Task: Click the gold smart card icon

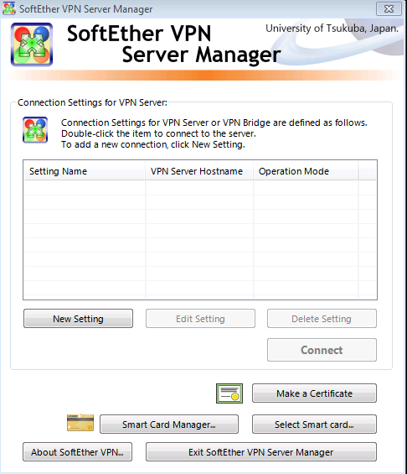Action: (80, 422)
